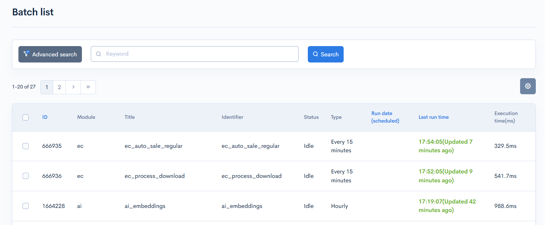Click the ec_process_download title cell
The width and height of the screenshot is (545, 225).
155,176
